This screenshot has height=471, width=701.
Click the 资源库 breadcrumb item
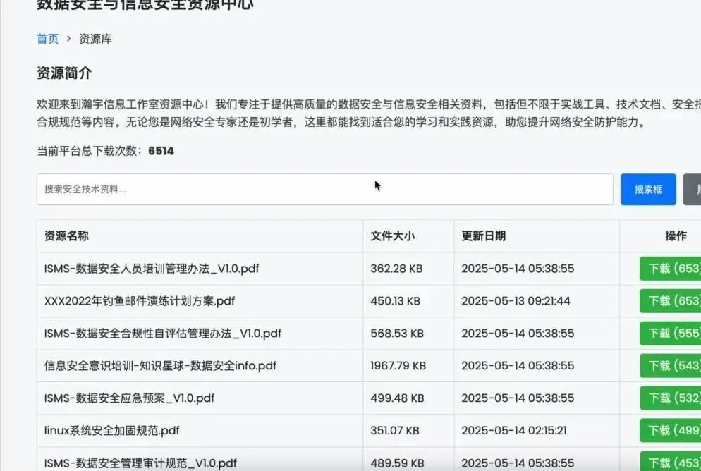(x=97, y=39)
